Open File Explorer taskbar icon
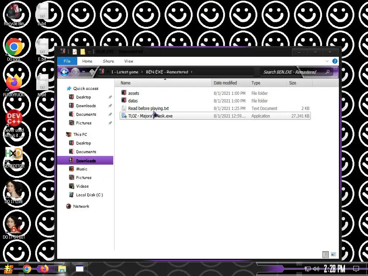The image size is (368, 276). (x=62, y=269)
